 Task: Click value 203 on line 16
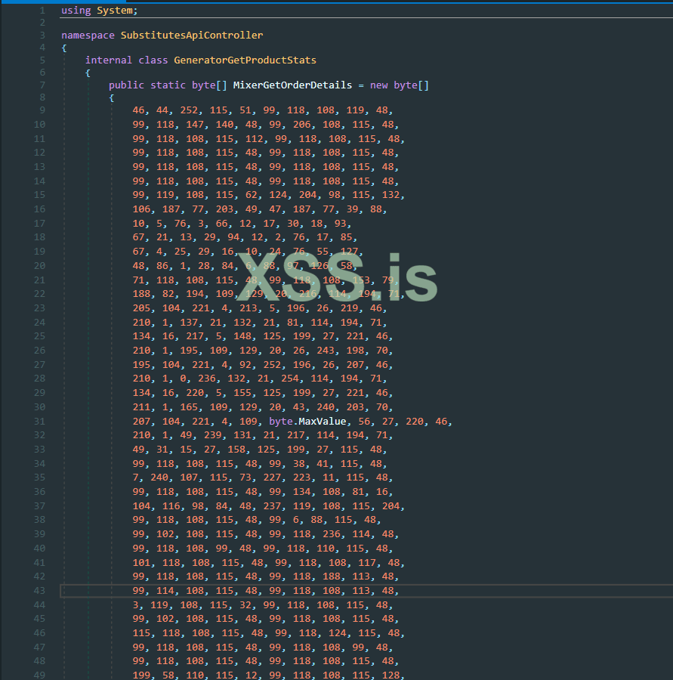[224, 209]
